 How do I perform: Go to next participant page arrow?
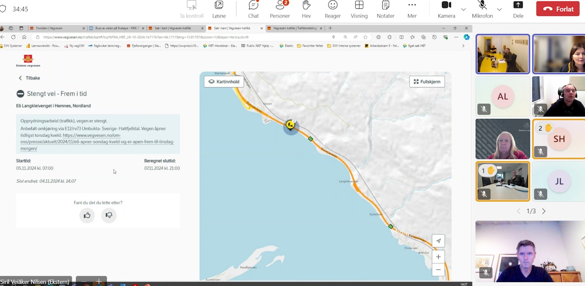(544, 211)
